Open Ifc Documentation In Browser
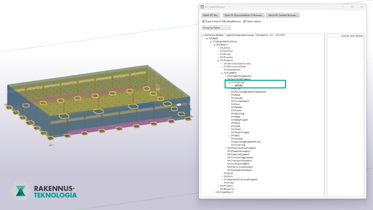The width and height of the screenshot is (373, 210). click(x=244, y=15)
